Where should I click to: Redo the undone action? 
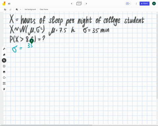[x=10, y=10]
